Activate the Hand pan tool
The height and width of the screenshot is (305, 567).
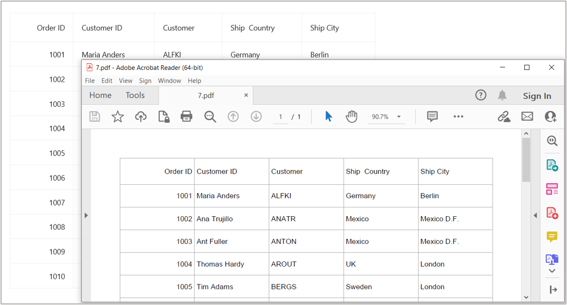coord(351,117)
